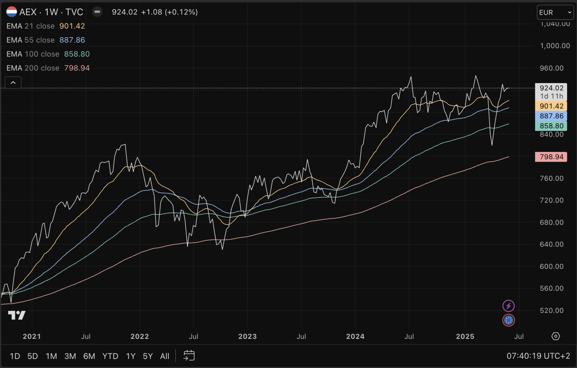The width and height of the screenshot is (577, 368).
Task: Click the red 798.94 EMA price tag
Action: tap(551, 157)
